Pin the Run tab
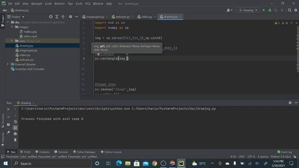 8,132
